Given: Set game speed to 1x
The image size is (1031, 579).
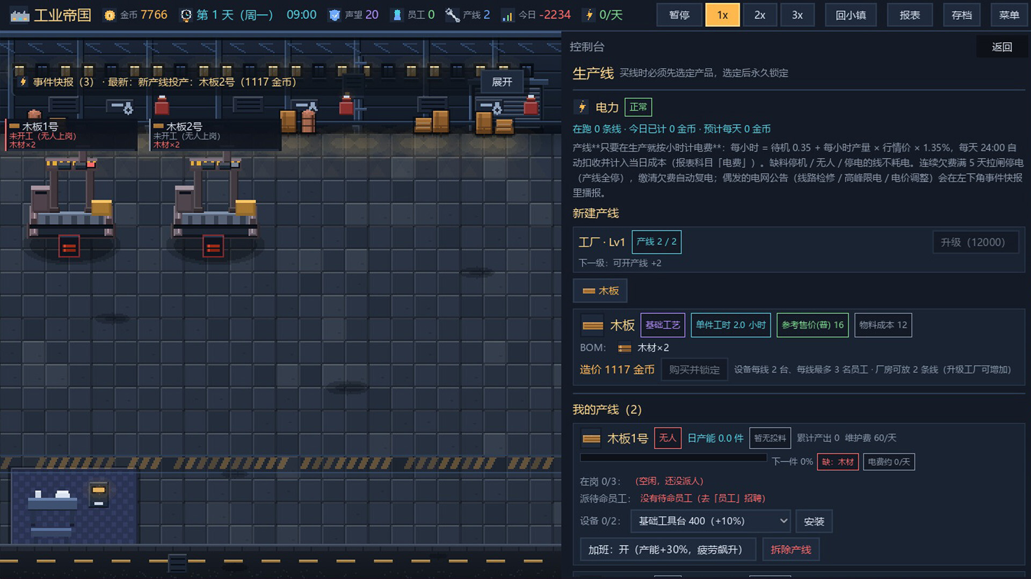Looking at the screenshot, I should click(722, 15).
